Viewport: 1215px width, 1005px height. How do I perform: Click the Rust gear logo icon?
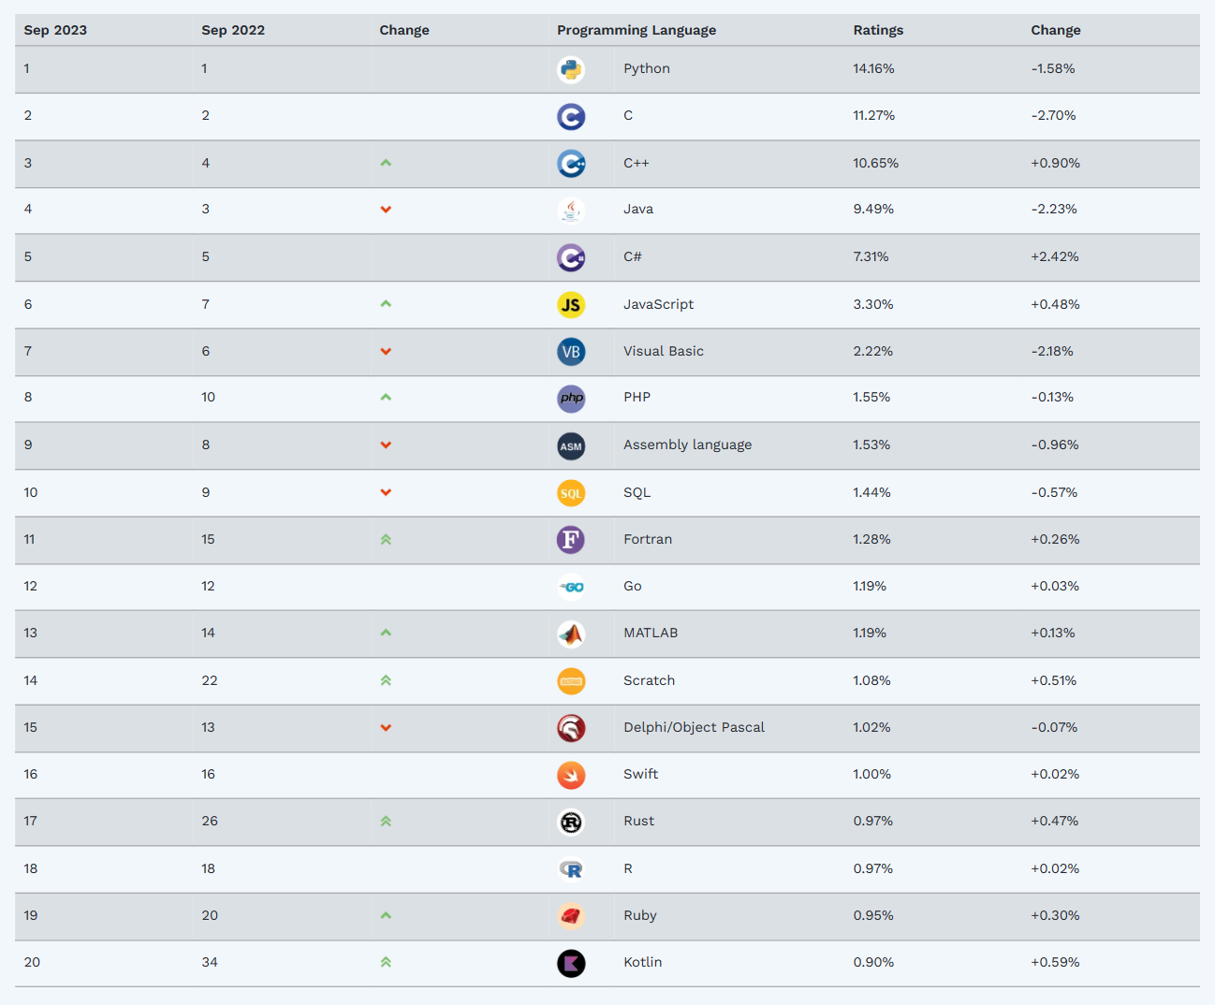click(571, 822)
